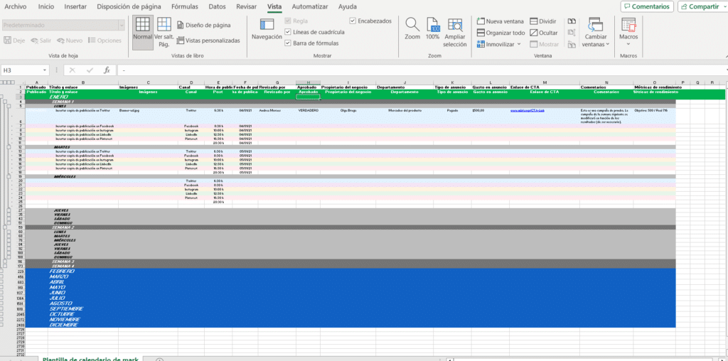This screenshot has height=361, width=728.
Task: Click Salir in sheet view group
Action: [41, 41]
